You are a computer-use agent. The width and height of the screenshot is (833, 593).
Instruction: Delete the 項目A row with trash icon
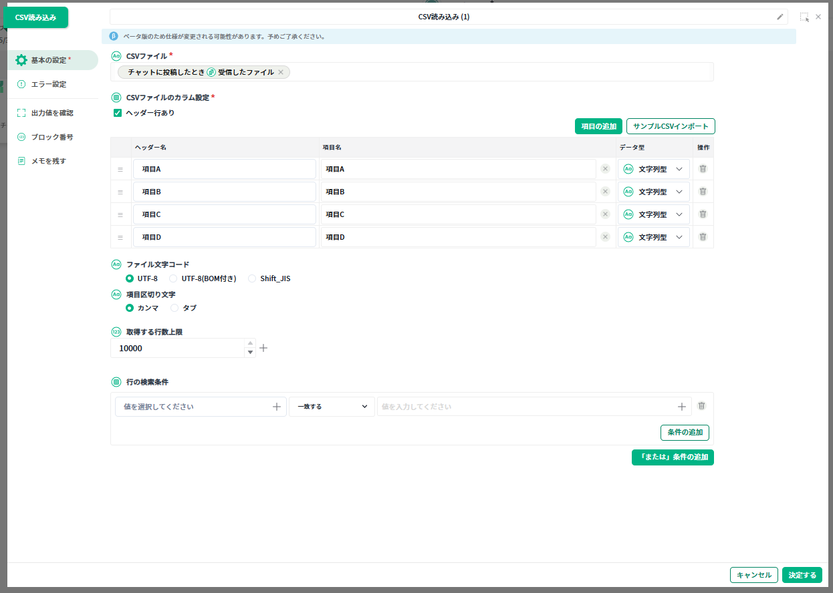tap(703, 169)
